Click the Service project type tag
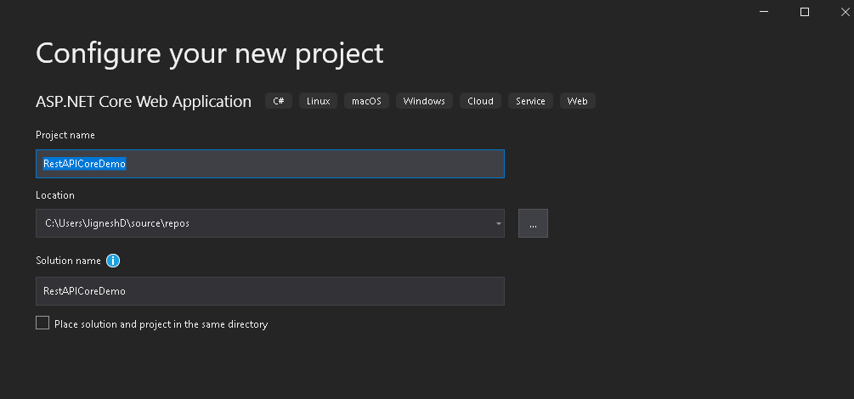Image resolution: width=854 pixels, height=399 pixels. (x=530, y=101)
